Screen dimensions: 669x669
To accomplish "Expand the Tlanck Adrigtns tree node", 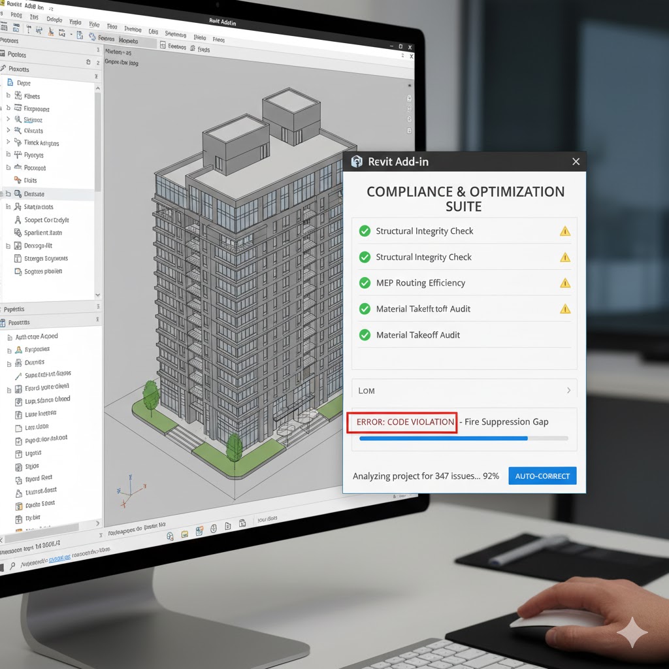I will click(8, 142).
